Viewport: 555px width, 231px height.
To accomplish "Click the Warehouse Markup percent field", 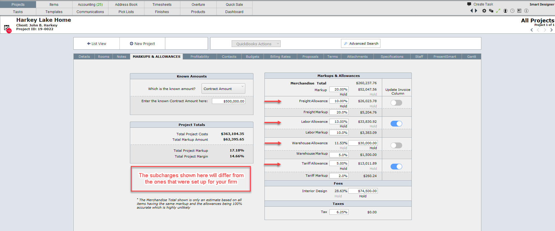I will [x=339, y=155].
